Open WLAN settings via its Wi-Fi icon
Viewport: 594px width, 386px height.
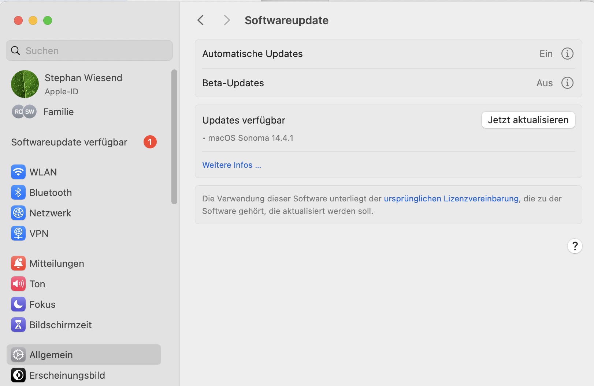click(18, 172)
